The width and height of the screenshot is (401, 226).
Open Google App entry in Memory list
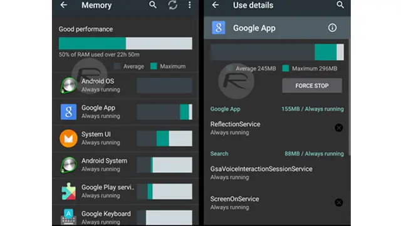coord(125,112)
